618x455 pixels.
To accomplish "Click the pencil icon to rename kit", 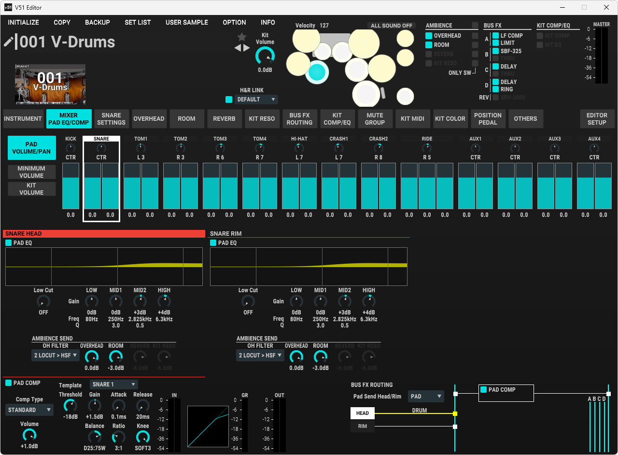I will point(9,42).
